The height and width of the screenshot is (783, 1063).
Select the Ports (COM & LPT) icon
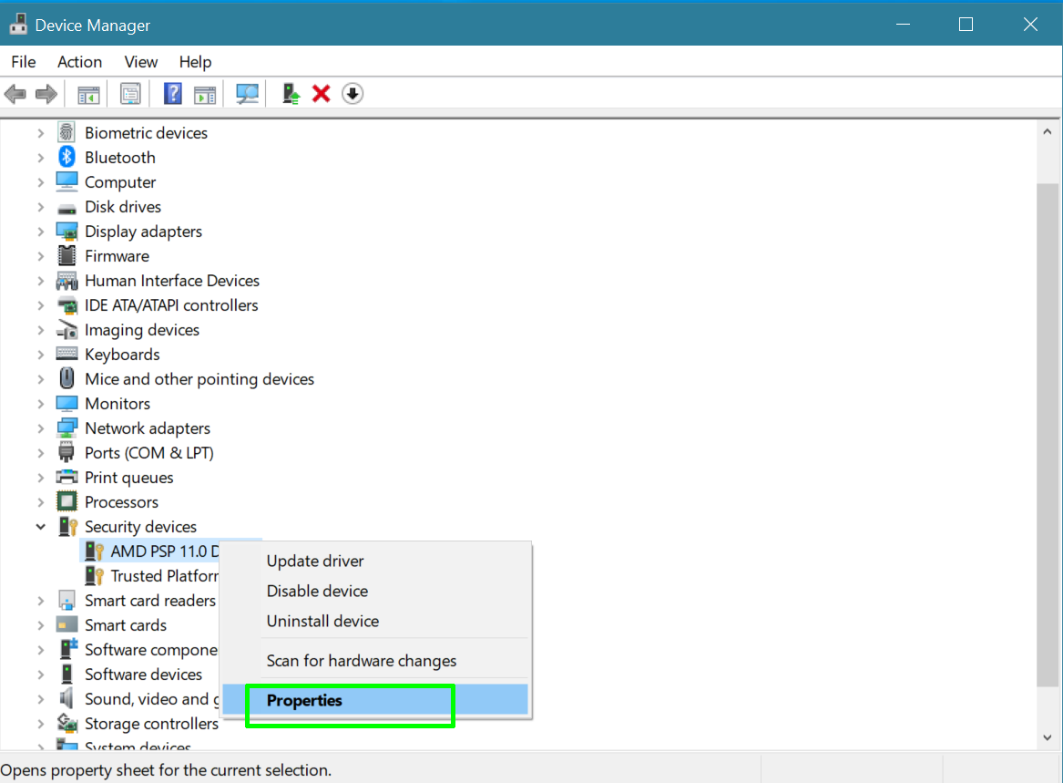point(66,452)
